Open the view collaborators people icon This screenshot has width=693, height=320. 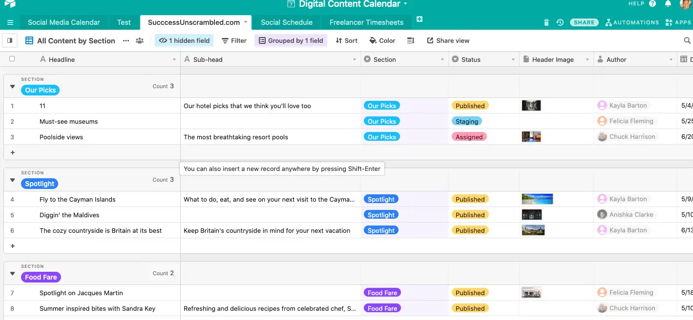[140, 41]
